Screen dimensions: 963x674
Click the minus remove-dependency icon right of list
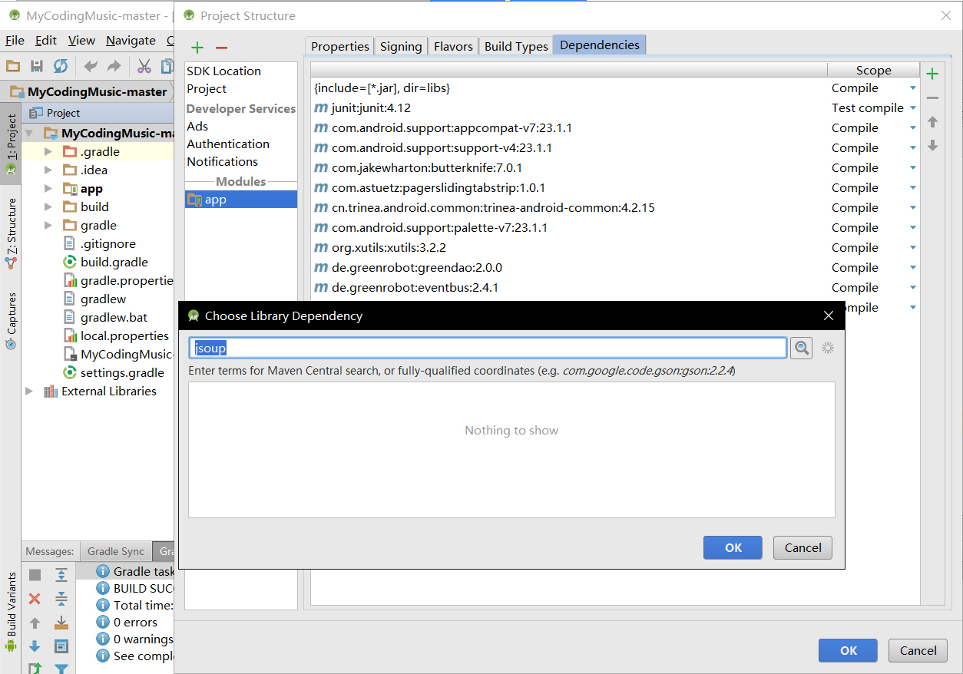[932, 98]
